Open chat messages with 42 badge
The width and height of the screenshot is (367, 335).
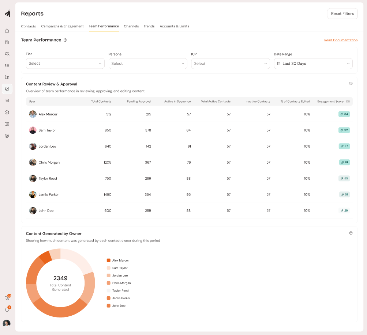click(7, 298)
